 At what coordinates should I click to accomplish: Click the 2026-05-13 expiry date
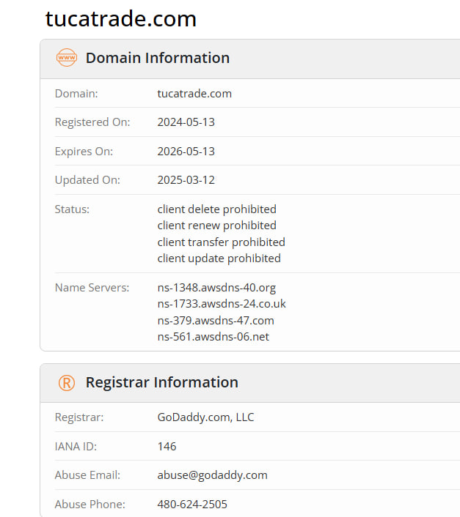(186, 152)
